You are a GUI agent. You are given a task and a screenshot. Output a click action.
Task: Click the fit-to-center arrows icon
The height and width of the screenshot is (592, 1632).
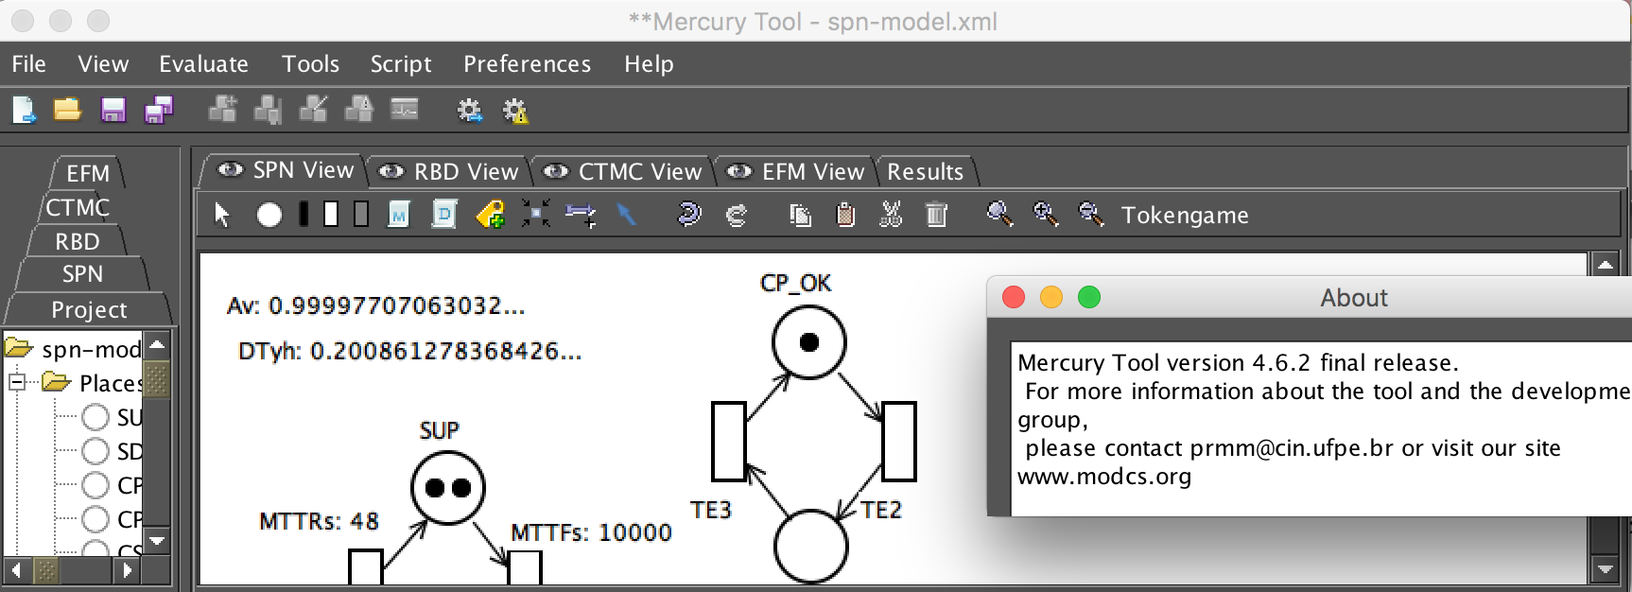pyautogui.click(x=536, y=215)
